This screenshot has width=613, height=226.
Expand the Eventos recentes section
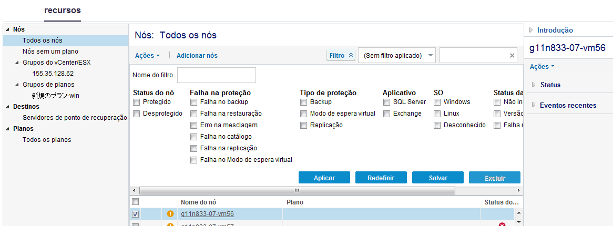534,105
